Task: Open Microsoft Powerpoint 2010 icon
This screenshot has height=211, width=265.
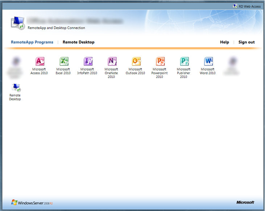Action: tap(160, 61)
